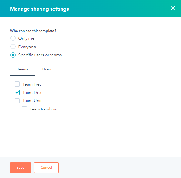Cancel the sharing changes
Screen dimensions: 181x178
(x=46, y=168)
